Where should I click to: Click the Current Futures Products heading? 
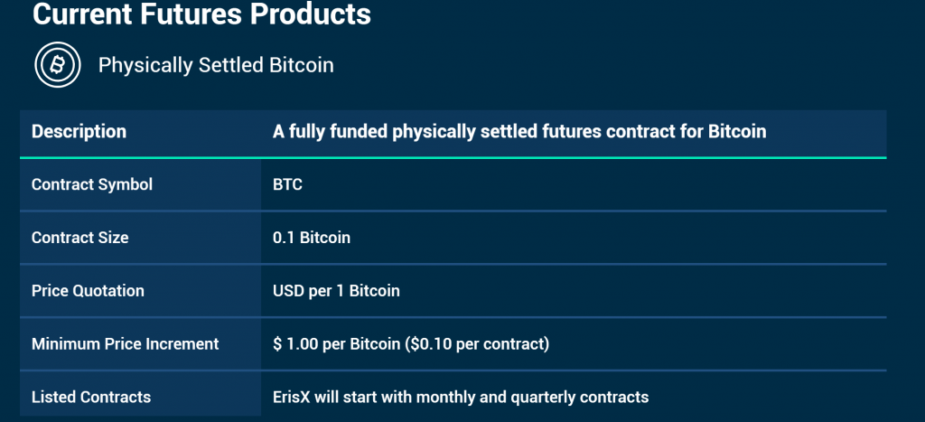201,14
